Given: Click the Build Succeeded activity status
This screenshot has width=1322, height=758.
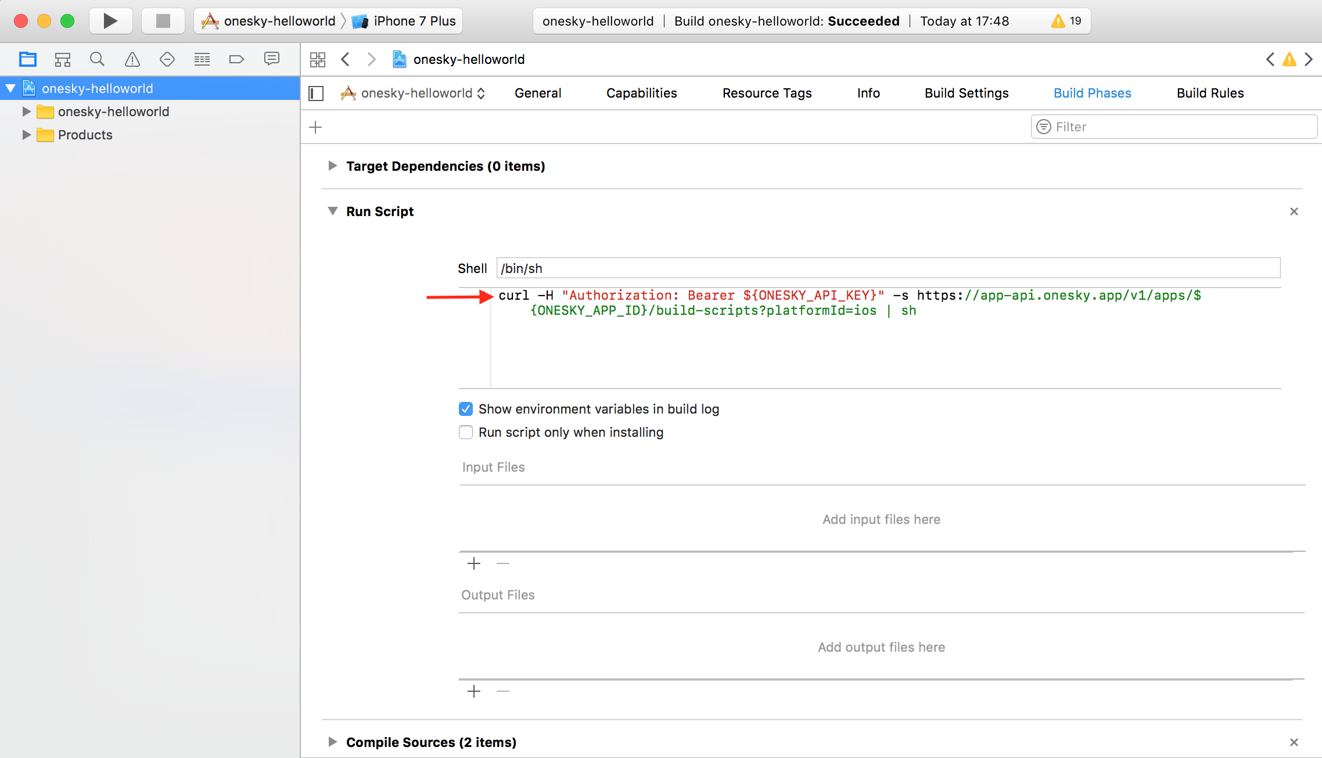Looking at the screenshot, I should (786, 21).
